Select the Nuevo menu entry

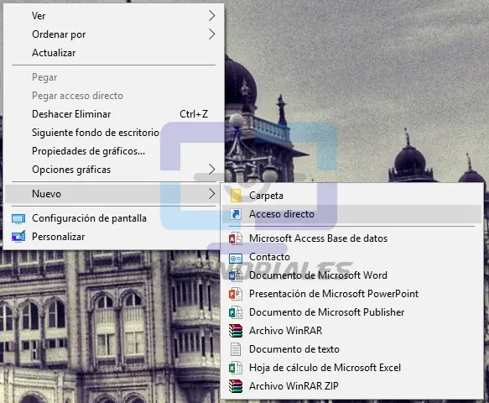tap(113, 194)
